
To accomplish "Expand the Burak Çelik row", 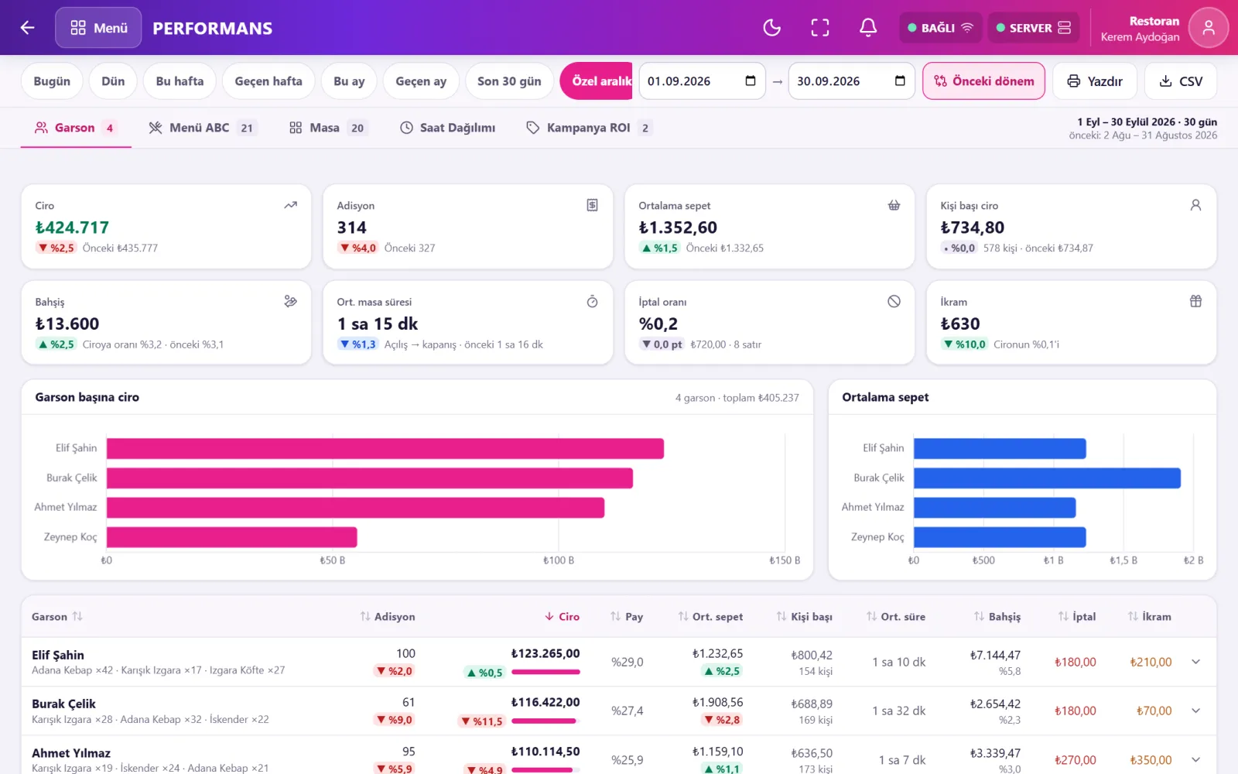I will point(1195,711).
